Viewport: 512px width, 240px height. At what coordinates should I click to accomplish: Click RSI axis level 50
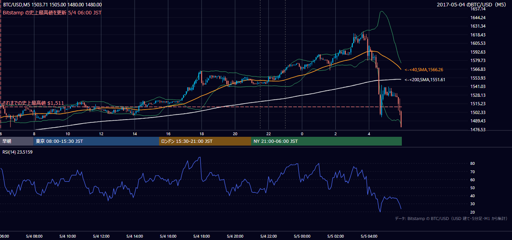(472, 188)
